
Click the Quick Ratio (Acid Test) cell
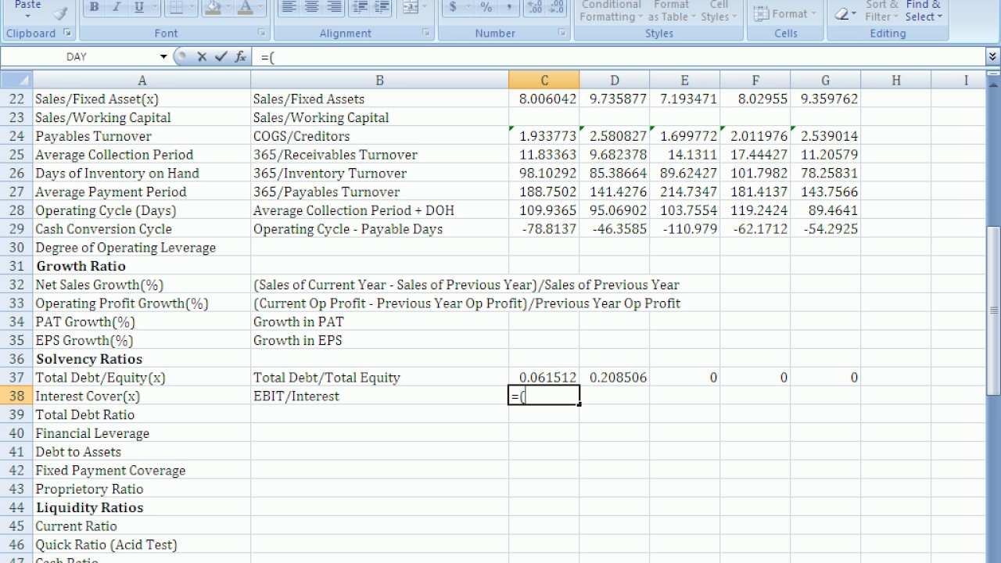(x=142, y=544)
